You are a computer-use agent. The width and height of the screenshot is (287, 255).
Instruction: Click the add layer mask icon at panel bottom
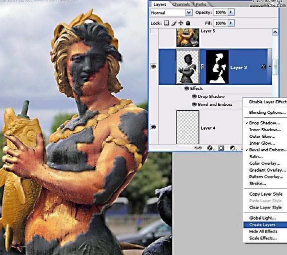(221, 148)
